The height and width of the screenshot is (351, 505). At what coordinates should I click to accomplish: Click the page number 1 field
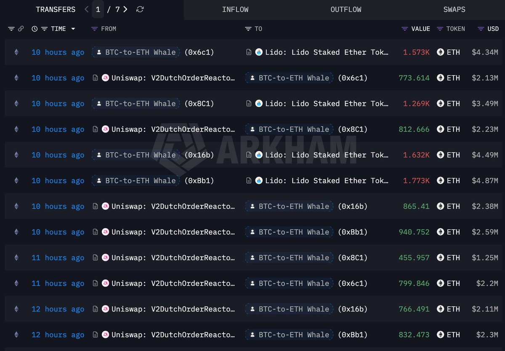[x=98, y=9]
